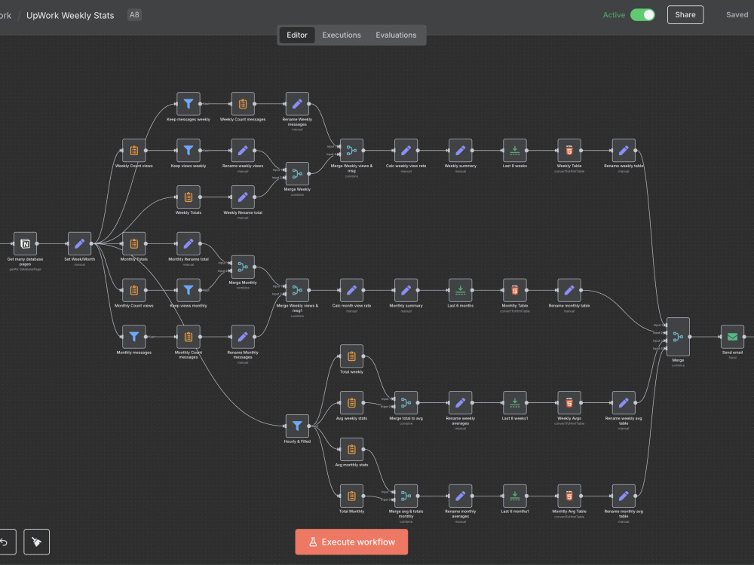This screenshot has width=754, height=565.
Task: Open the Weekly Rename total node
Action: 242,197
